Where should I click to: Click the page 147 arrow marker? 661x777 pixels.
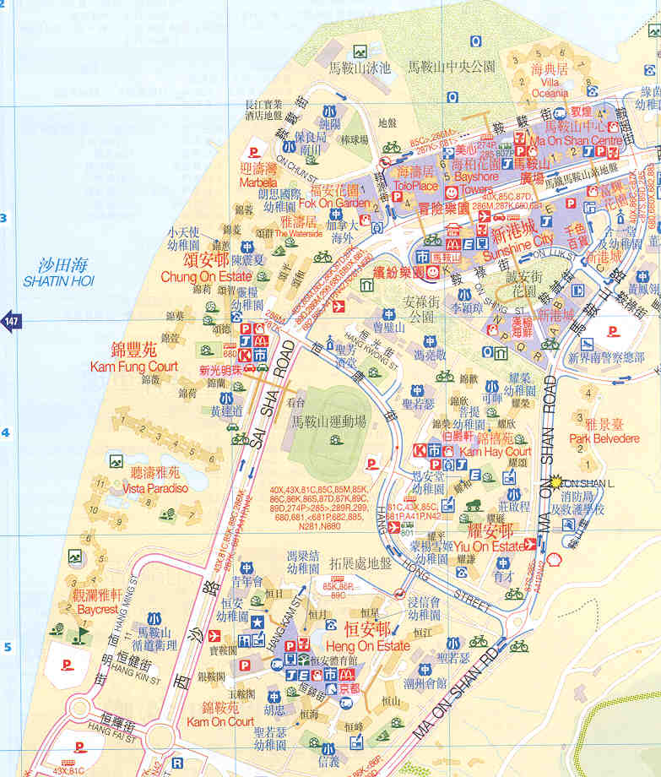pos(11,321)
